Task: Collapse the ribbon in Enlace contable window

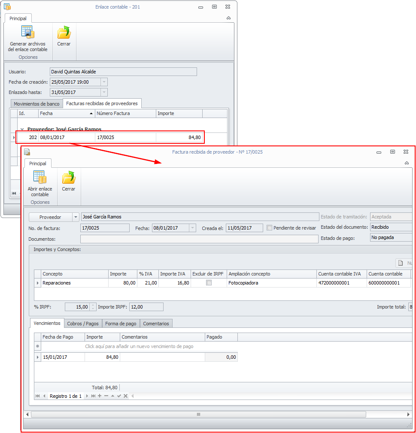Action: coord(228,18)
